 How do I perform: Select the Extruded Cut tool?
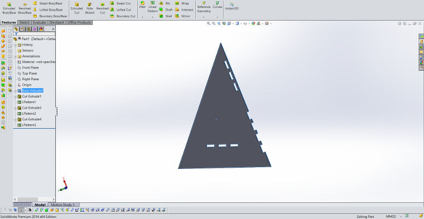pos(77,8)
